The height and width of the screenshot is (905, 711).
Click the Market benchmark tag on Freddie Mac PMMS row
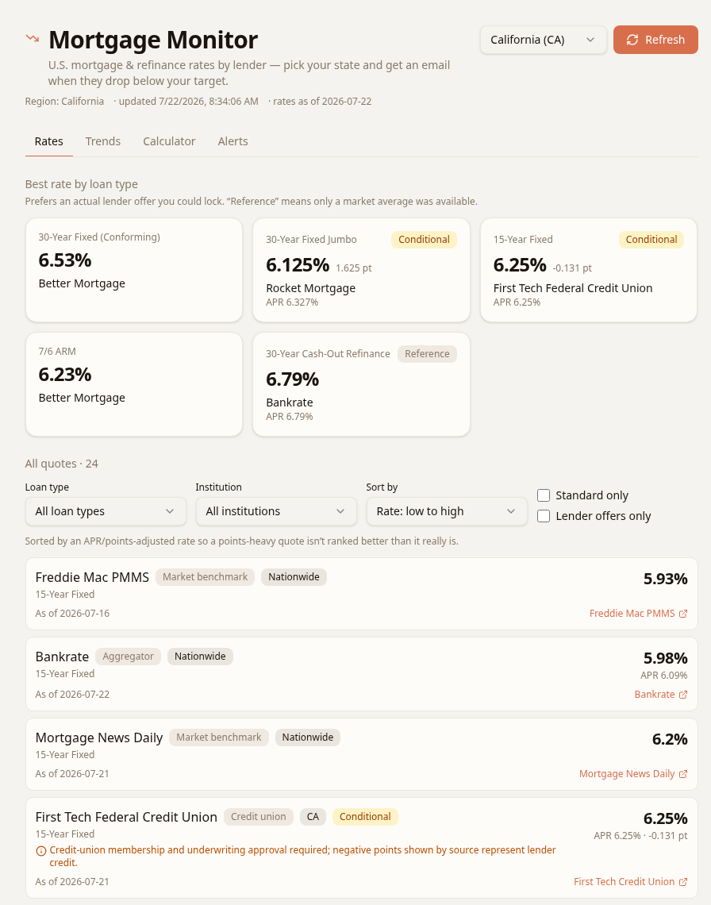[205, 577]
